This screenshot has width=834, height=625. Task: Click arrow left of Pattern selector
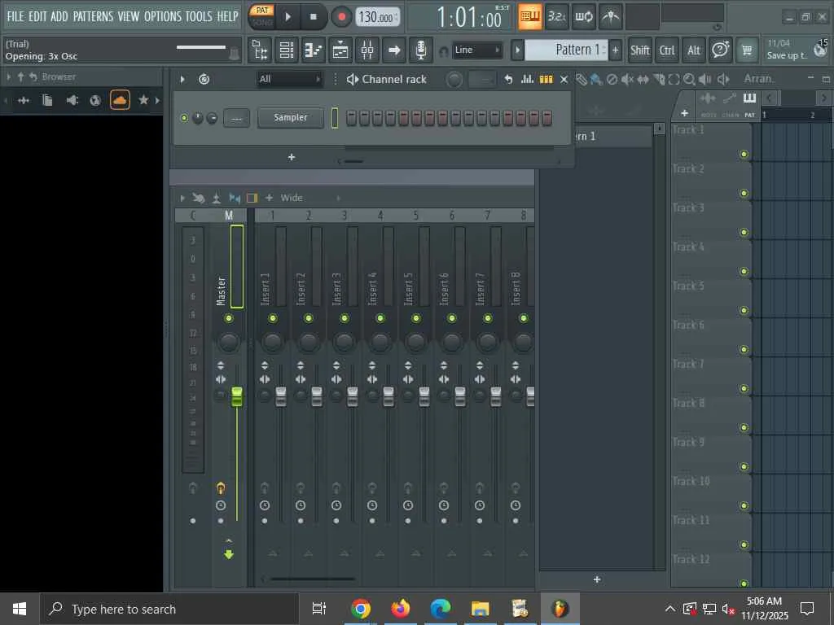(517, 50)
